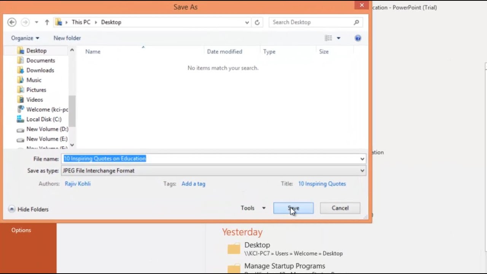
Task: Open Pictures in the navigation pane
Action: pyautogui.click(x=36, y=90)
